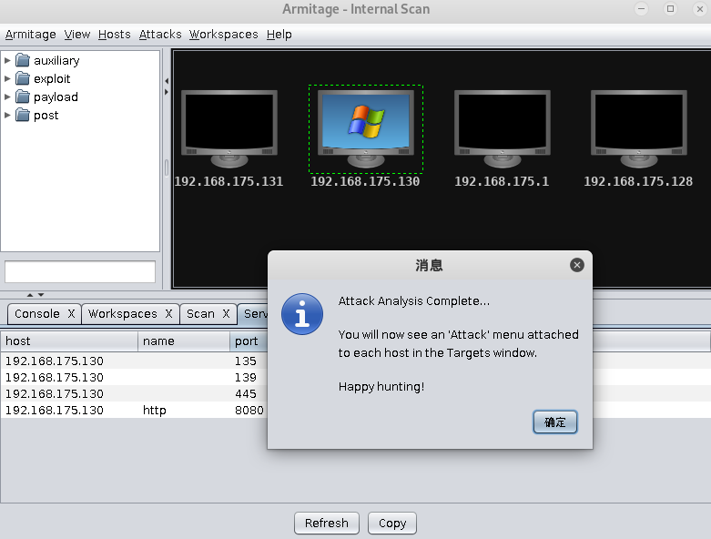711x539 pixels.
Task: Click the payload folder icon
Action: (x=23, y=97)
